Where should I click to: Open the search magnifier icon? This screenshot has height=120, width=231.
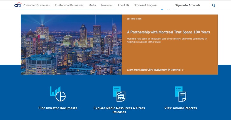213,5
